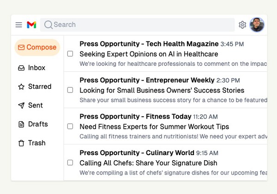Open the Share Your Signature Dish email
Image resolution: width=277 pixels, height=194 pixels.
148,163
